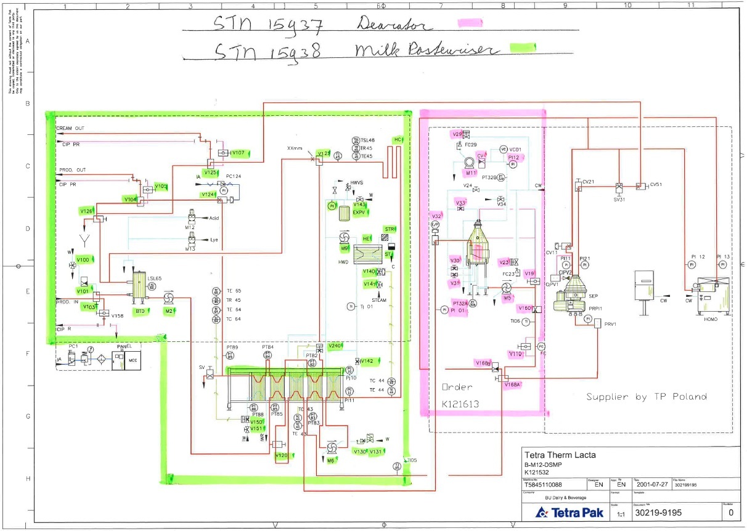
Task: Select the Supplier by TP Poland text
Action: coord(646,397)
